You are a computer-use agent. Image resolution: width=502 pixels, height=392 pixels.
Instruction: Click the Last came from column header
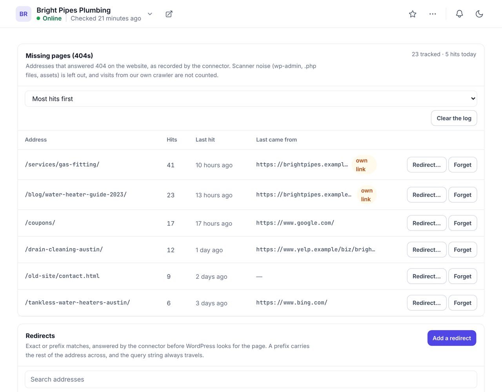[276, 140]
